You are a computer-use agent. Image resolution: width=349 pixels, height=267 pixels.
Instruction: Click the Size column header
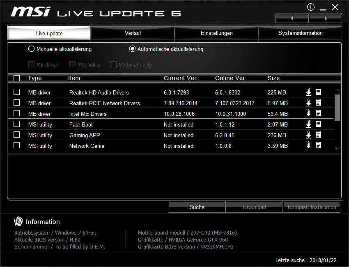click(273, 78)
